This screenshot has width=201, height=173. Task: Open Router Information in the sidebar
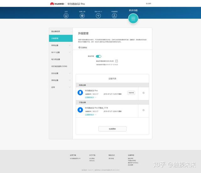[x=61, y=31]
